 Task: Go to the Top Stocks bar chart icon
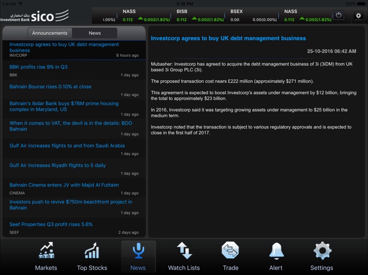click(x=92, y=250)
